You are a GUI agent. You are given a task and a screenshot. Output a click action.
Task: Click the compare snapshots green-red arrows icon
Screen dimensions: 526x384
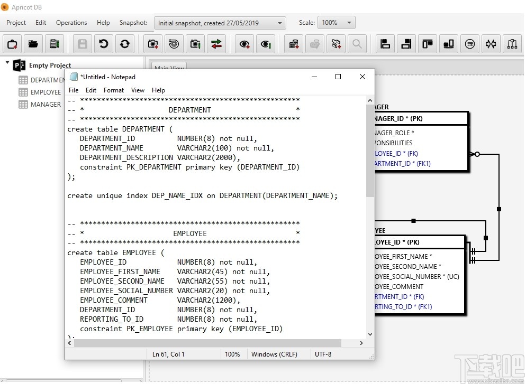(x=216, y=44)
